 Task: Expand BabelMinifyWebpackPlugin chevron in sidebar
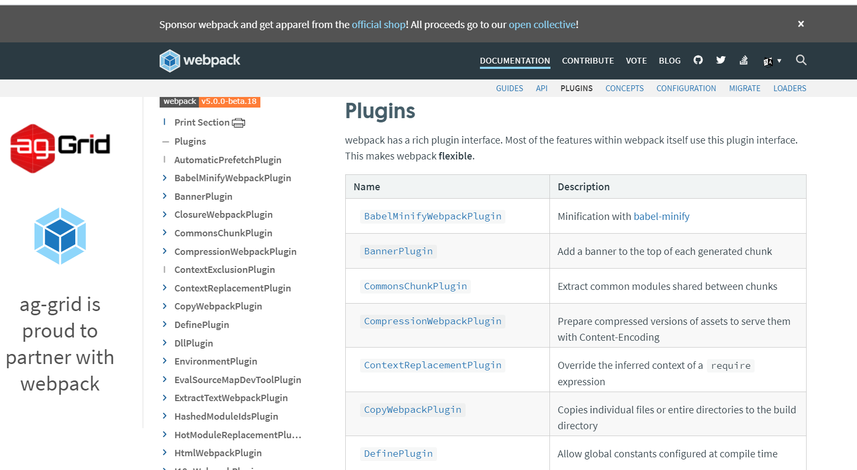click(x=164, y=178)
